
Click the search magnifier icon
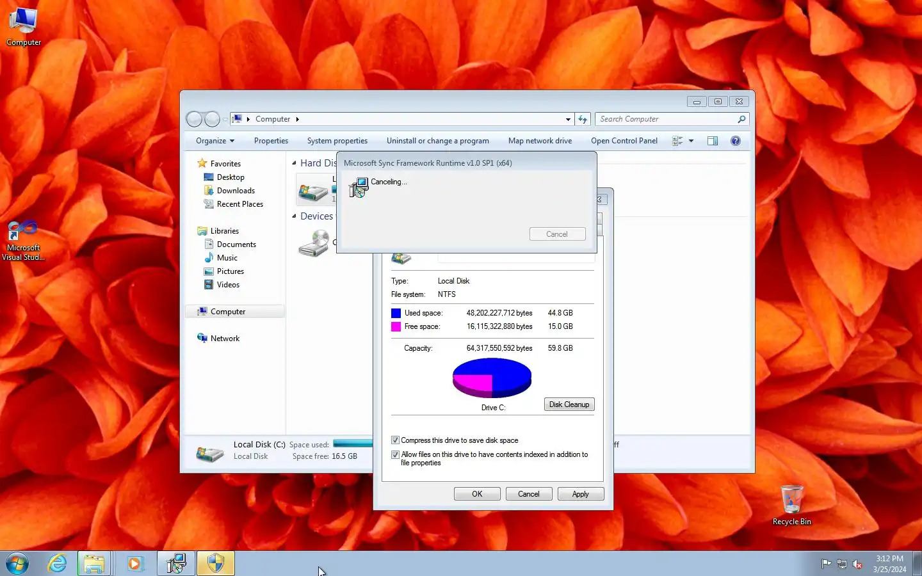(x=741, y=119)
